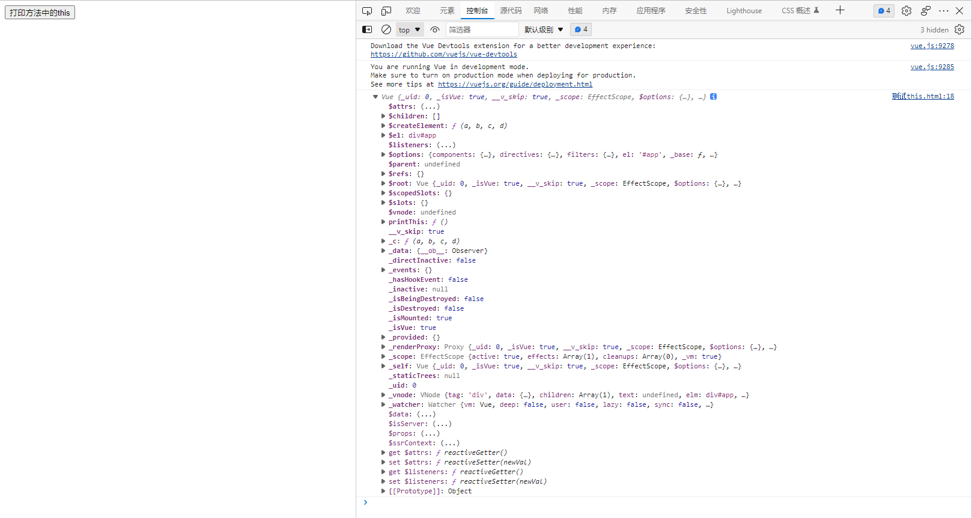Viewport: 972px width, 518px height.
Task: Click the console prompt input line
Action: [667, 502]
